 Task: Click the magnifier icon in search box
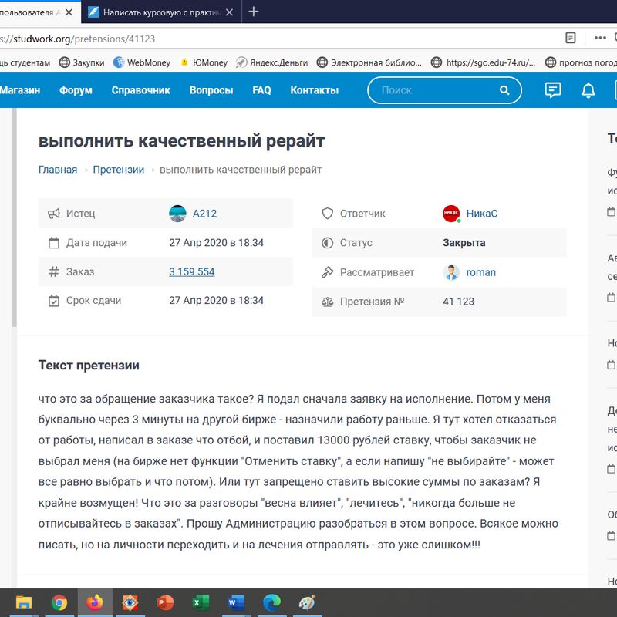pyautogui.click(x=504, y=90)
